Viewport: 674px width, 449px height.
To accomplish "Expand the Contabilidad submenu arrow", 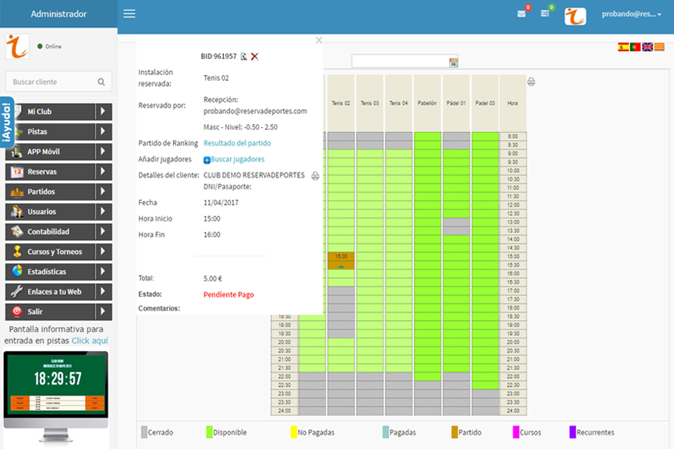I will [104, 232].
